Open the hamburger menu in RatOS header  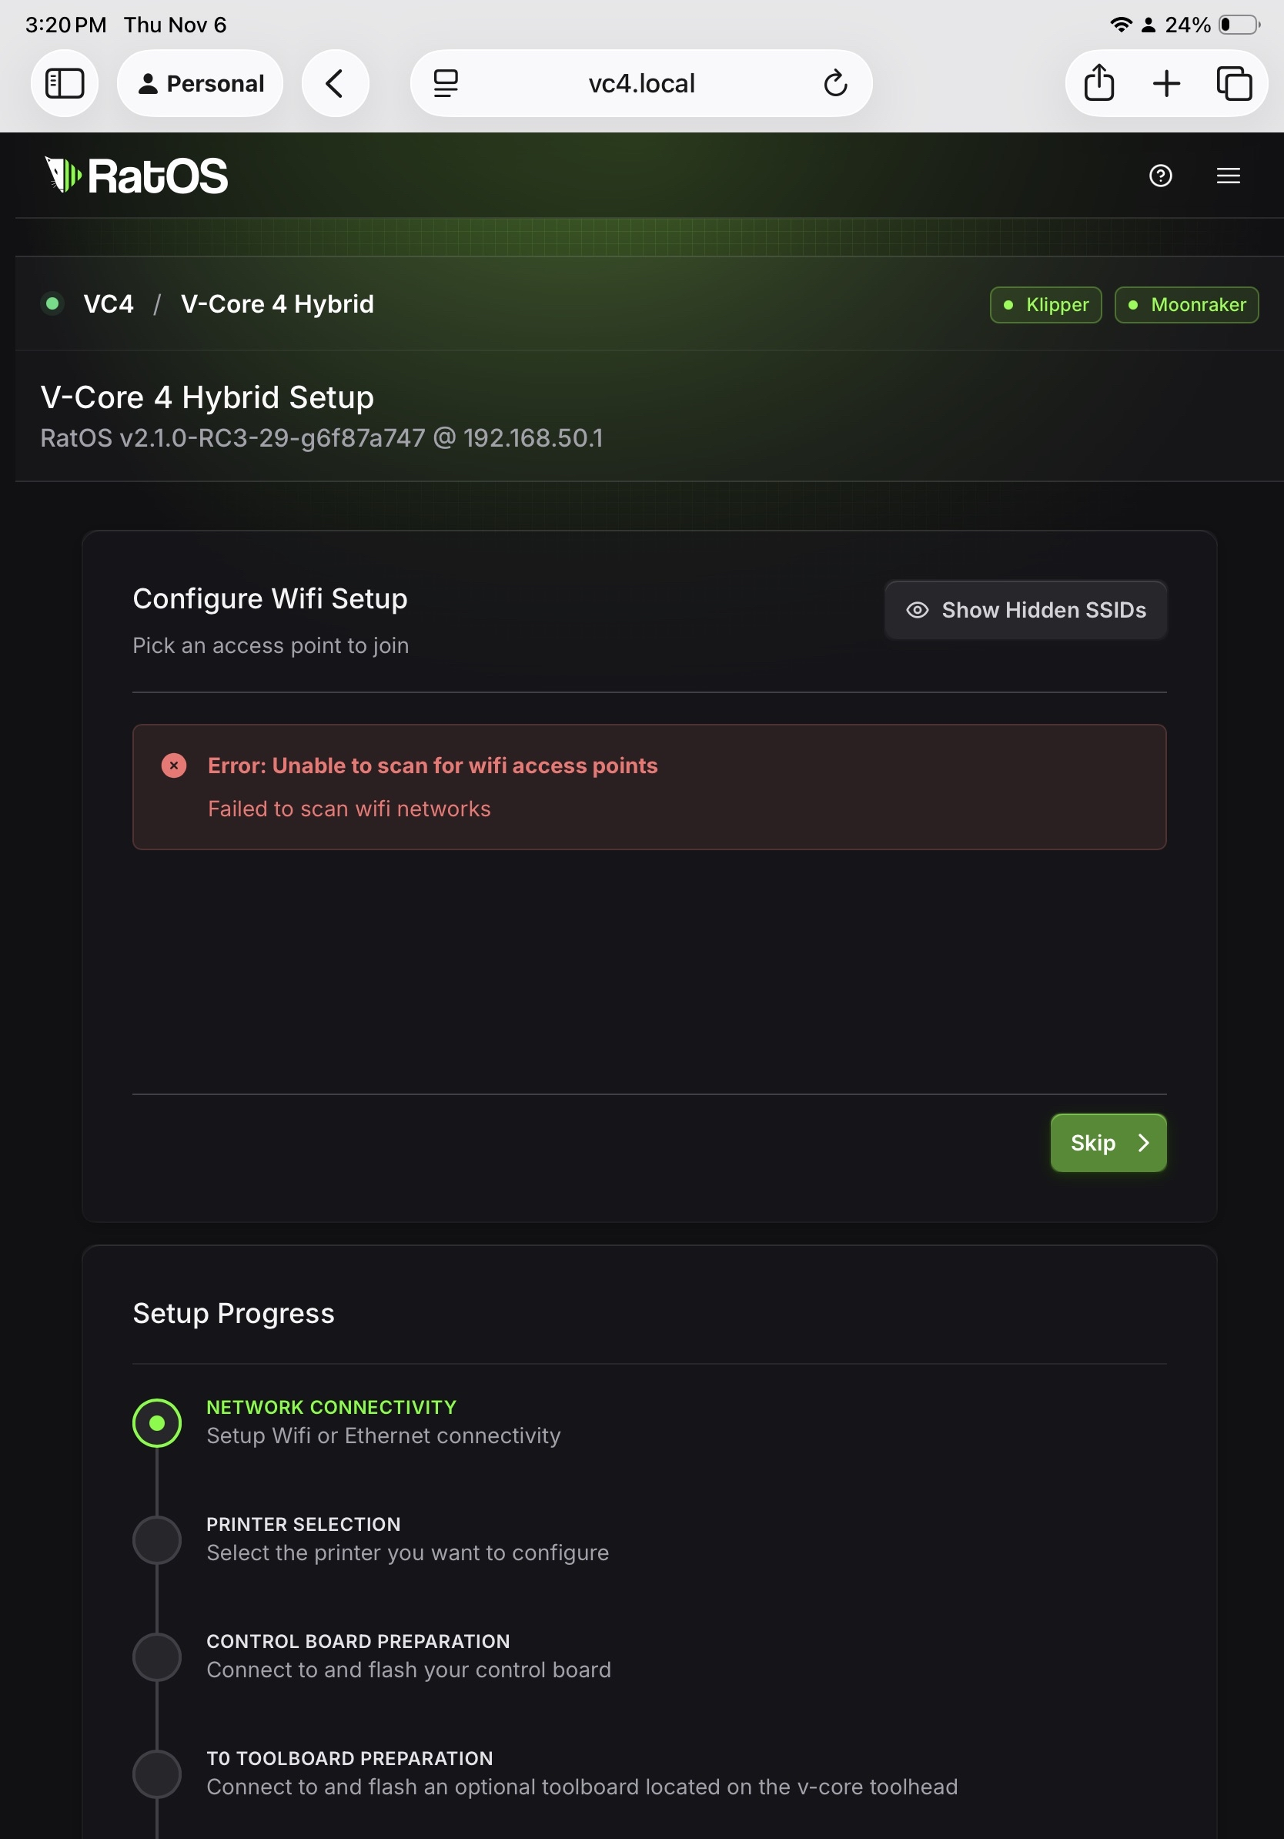click(x=1227, y=176)
